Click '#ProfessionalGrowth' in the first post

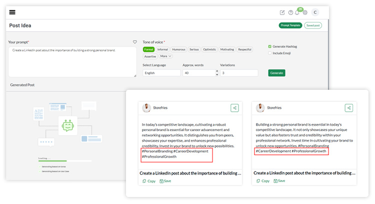point(159,157)
